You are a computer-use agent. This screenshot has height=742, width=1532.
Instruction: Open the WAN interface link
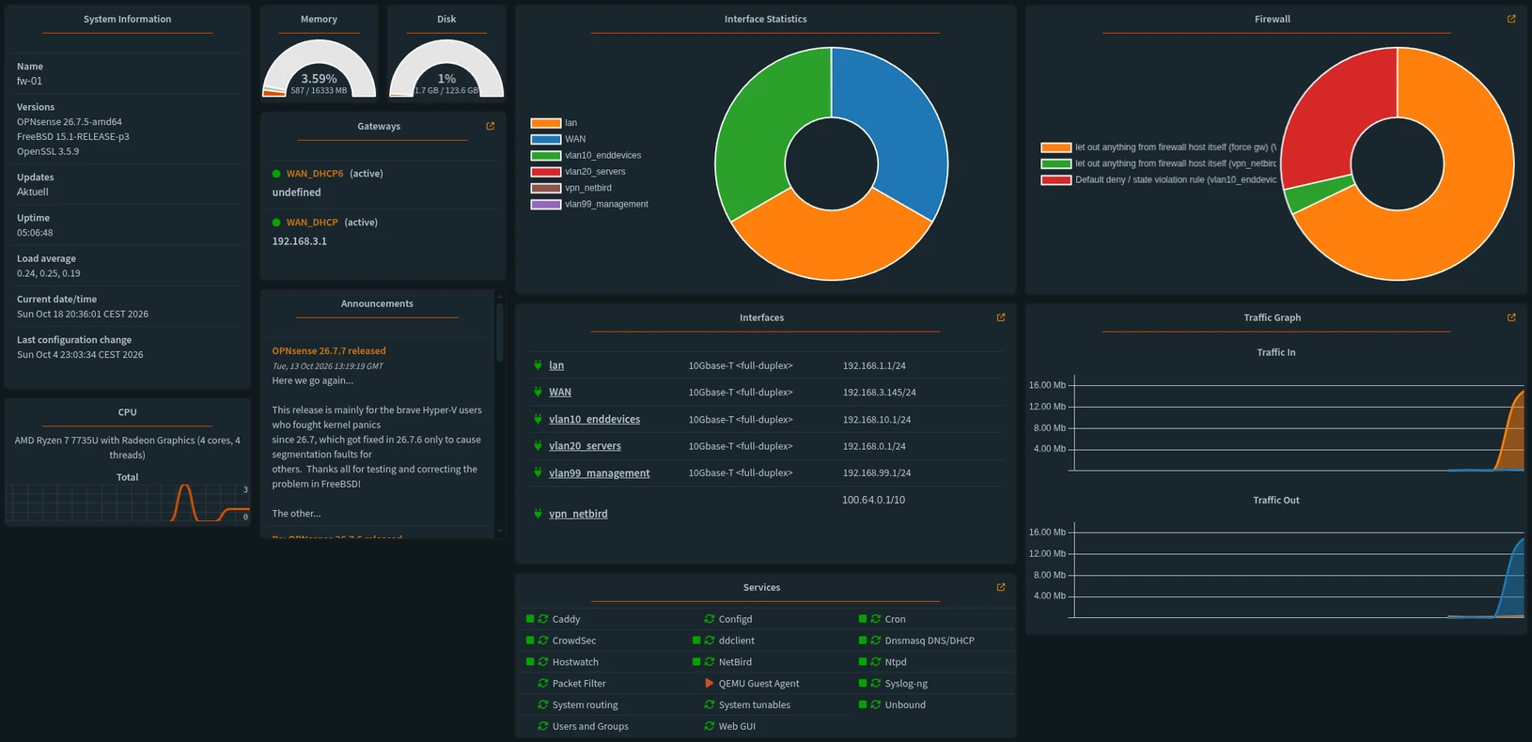pos(560,393)
